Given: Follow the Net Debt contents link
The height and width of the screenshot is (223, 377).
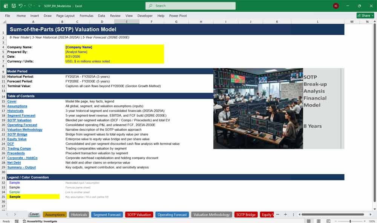Looking at the screenshot, I should (14, 163).
